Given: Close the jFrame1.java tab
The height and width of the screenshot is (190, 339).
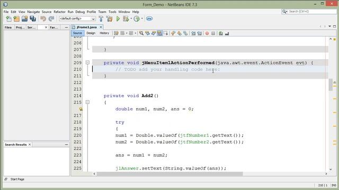Looking at the screenshot, I should coord(101,27).
